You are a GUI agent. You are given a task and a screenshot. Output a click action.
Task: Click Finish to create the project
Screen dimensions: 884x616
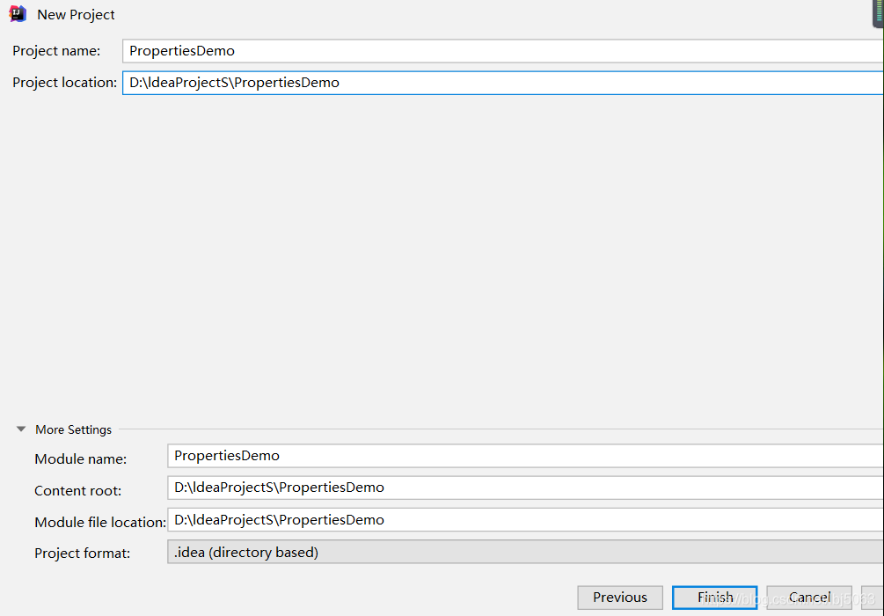point(715,598)
